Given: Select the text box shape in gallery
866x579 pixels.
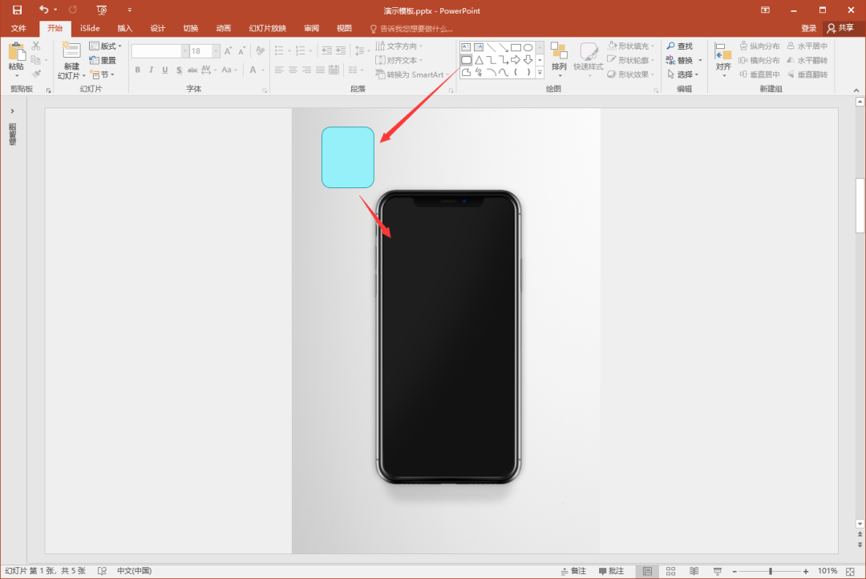Looking at the screenshot, I should click(466, 47).
